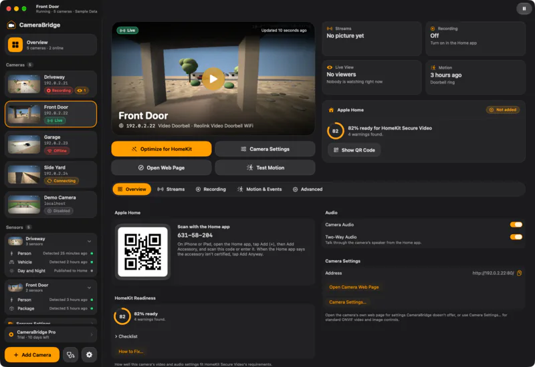Image resolution: width=535 pixels, height=367 pixels.
Task: Click the How to Fix... link
Action: pyautogui.click(x=130, y=352)
